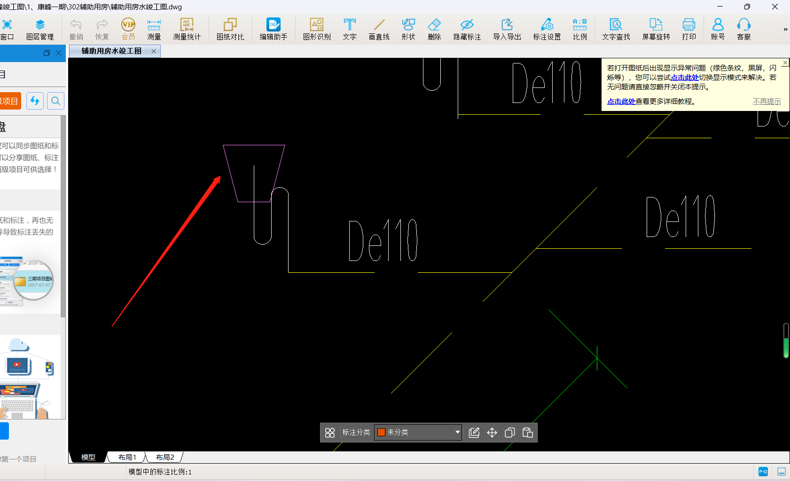Open the 未分类 annotation category dropdown
790x481 pixels.
[418, 432]
